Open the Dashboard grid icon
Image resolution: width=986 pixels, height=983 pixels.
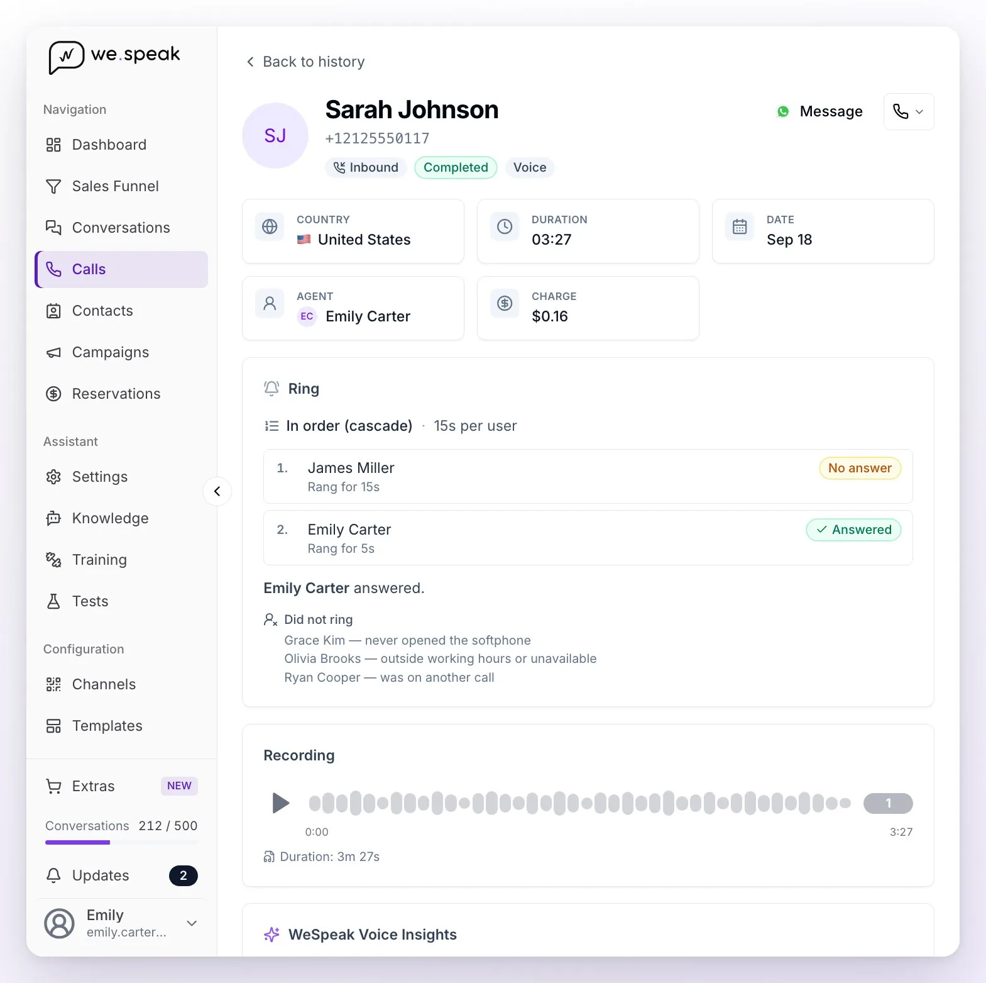tap(53, 145)
